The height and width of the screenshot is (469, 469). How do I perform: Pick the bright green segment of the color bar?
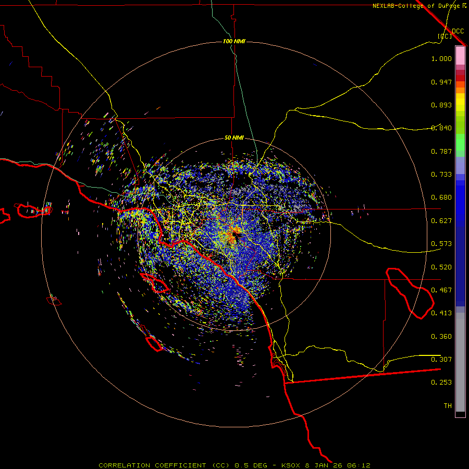[460, 142]
